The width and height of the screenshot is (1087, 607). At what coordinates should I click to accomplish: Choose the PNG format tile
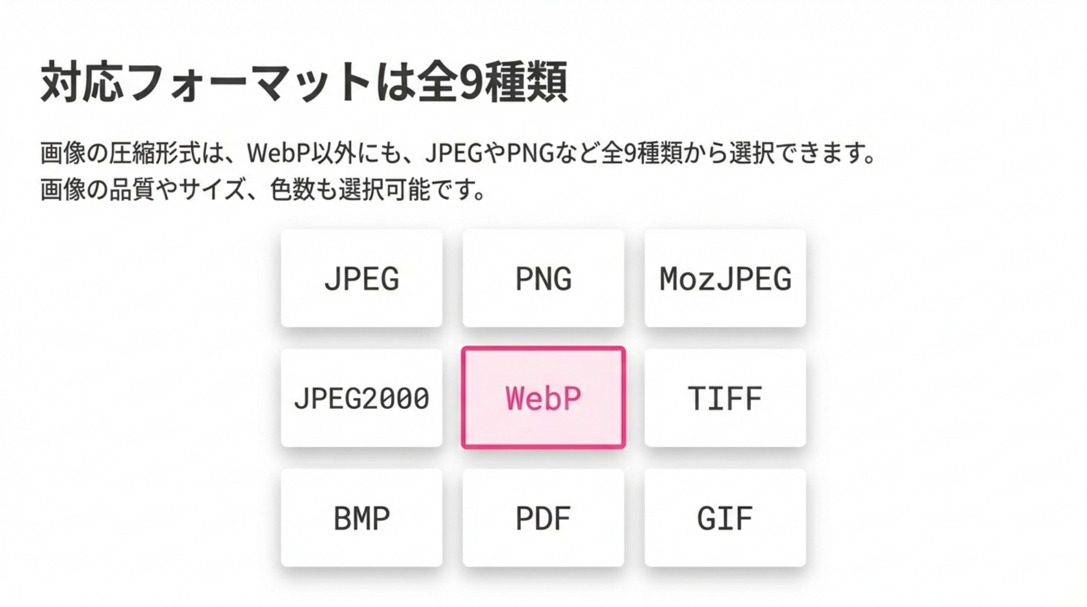[x=543, y=279]
